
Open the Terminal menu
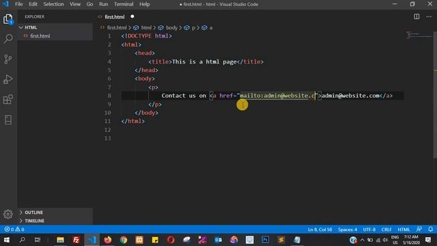coord(124,4)
